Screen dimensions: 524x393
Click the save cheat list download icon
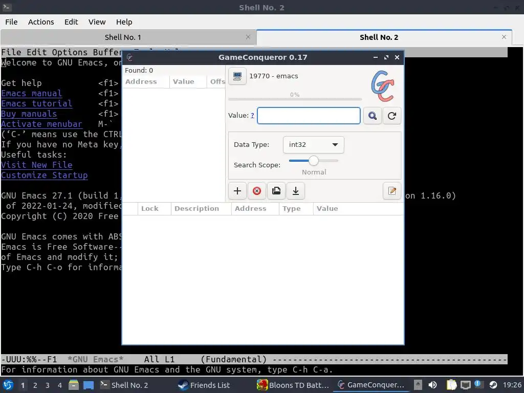(295, 191)
